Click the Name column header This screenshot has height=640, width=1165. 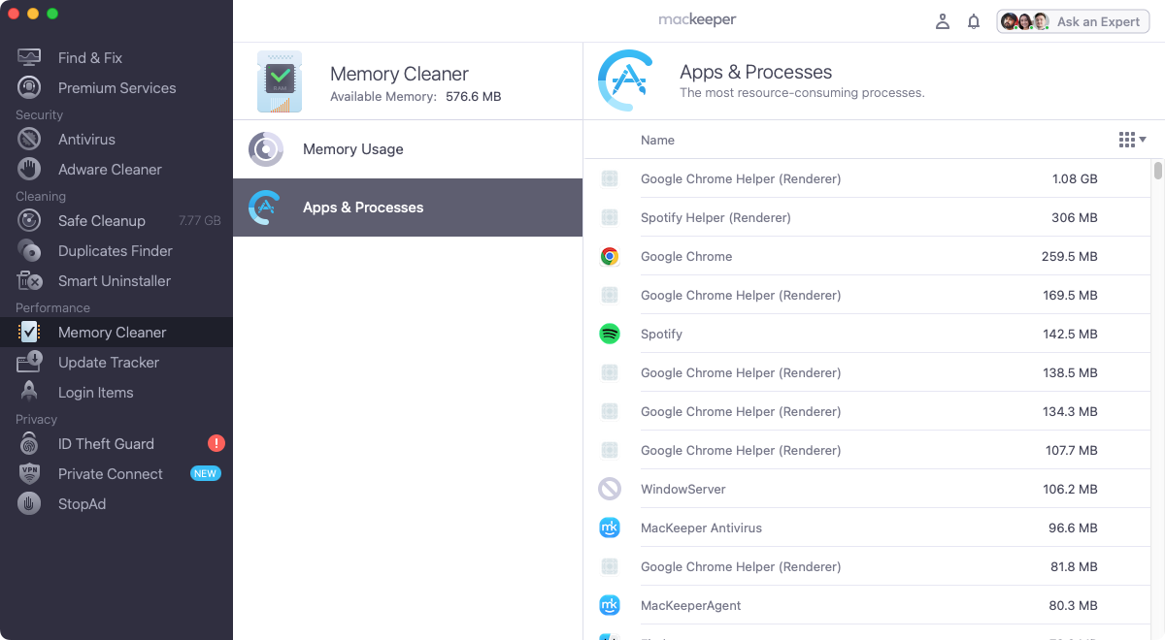(657, 140)
